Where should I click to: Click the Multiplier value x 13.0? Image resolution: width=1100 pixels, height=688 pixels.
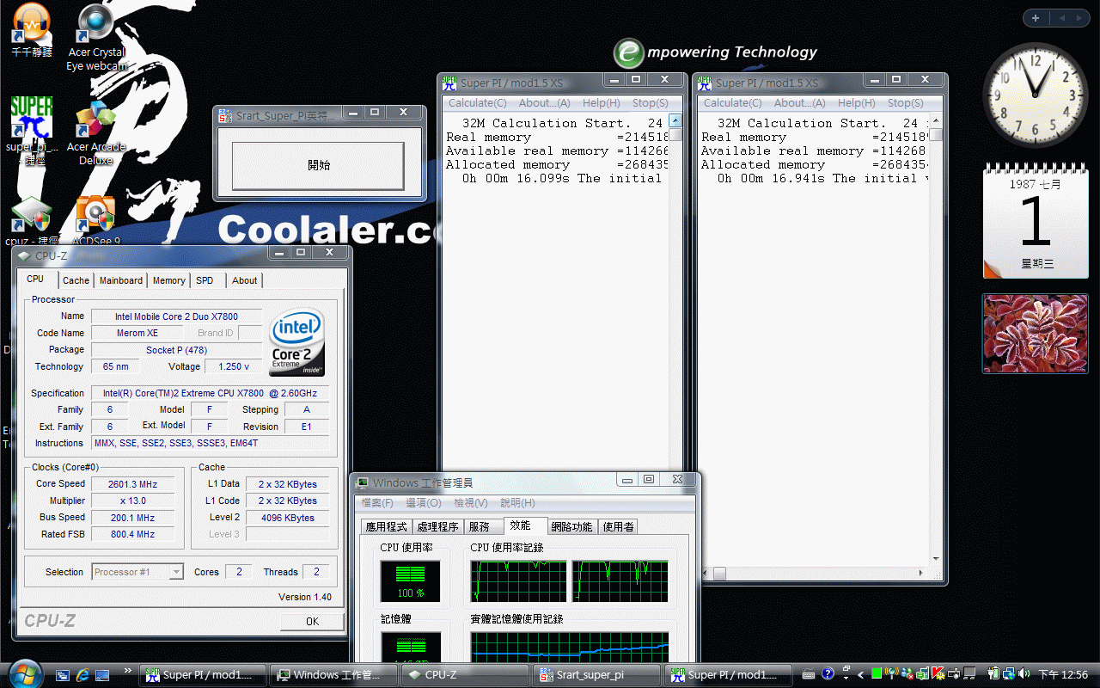(133, 501)
